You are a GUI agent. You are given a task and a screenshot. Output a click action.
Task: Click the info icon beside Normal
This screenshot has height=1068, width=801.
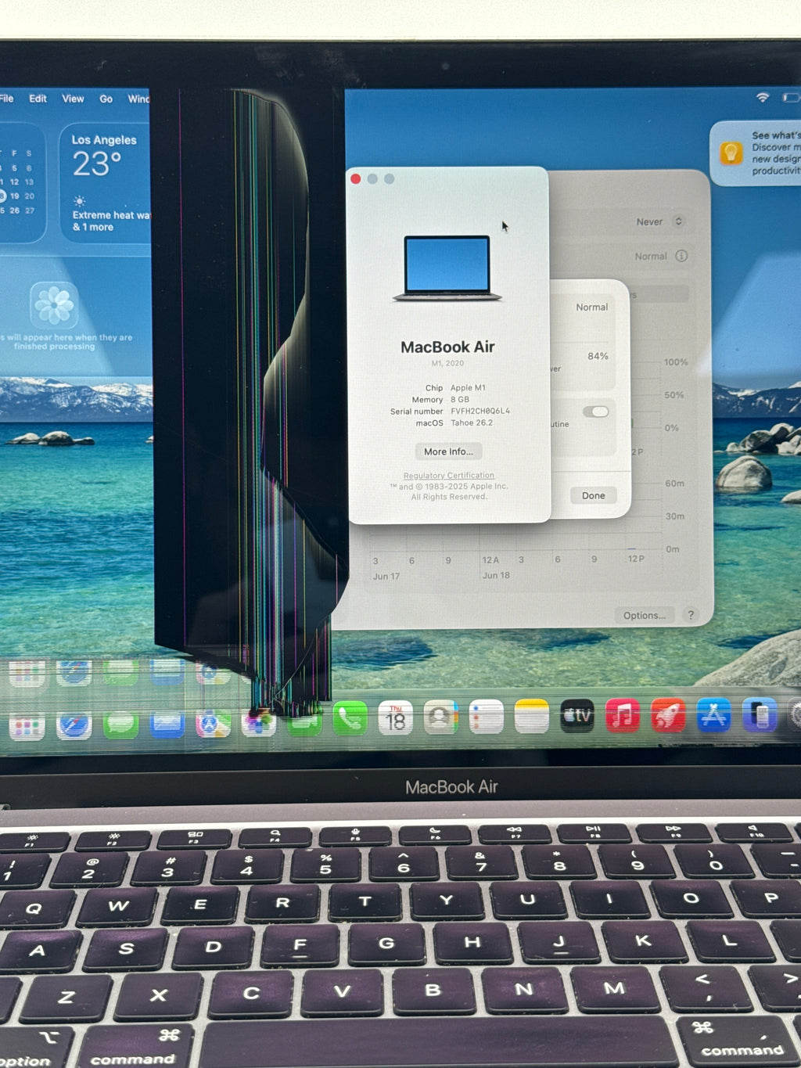(x=681, y=256)
